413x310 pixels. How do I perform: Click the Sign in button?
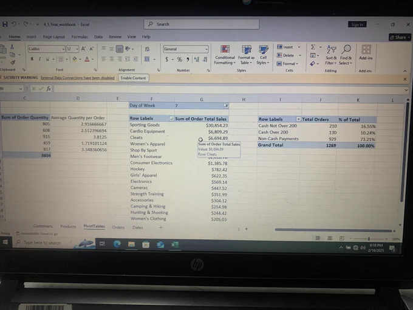point(357,24)
